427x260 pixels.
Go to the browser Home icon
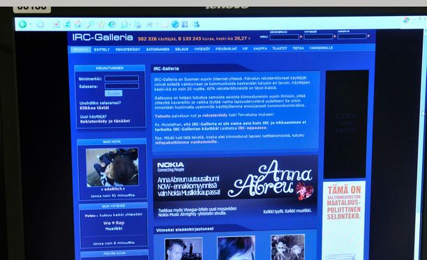point(78,24)
